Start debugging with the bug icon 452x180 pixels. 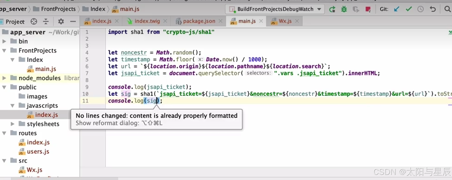[344, 9]
